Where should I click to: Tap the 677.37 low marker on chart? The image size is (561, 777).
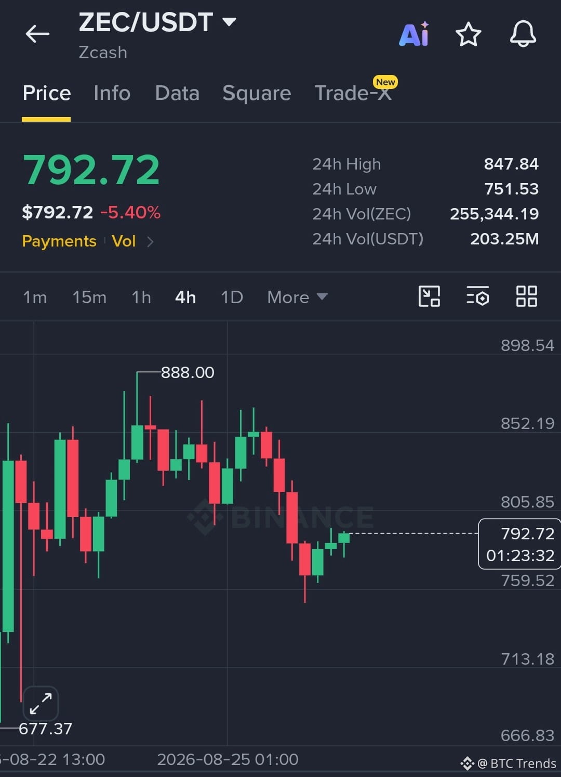point(45,729)
